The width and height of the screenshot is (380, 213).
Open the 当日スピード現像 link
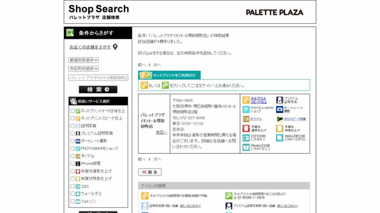[295, 119]
